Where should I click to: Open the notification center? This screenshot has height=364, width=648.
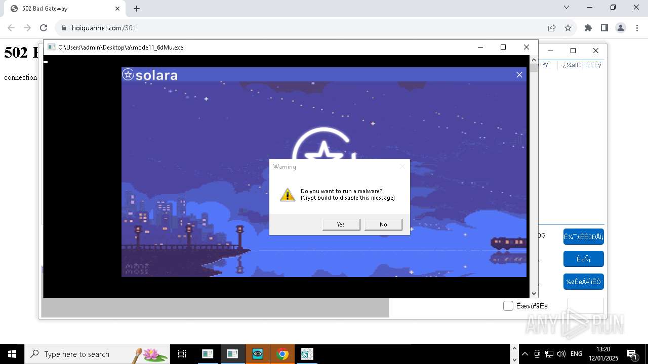coord(632,354)
